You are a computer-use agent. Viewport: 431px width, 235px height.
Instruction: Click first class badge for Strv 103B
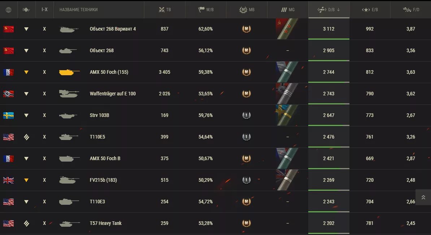tap(246, 115)
